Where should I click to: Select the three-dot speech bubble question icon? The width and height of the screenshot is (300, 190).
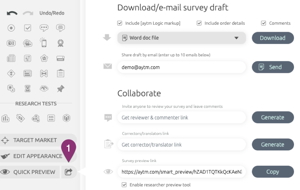pyautogui.click(x=44, y=28)
